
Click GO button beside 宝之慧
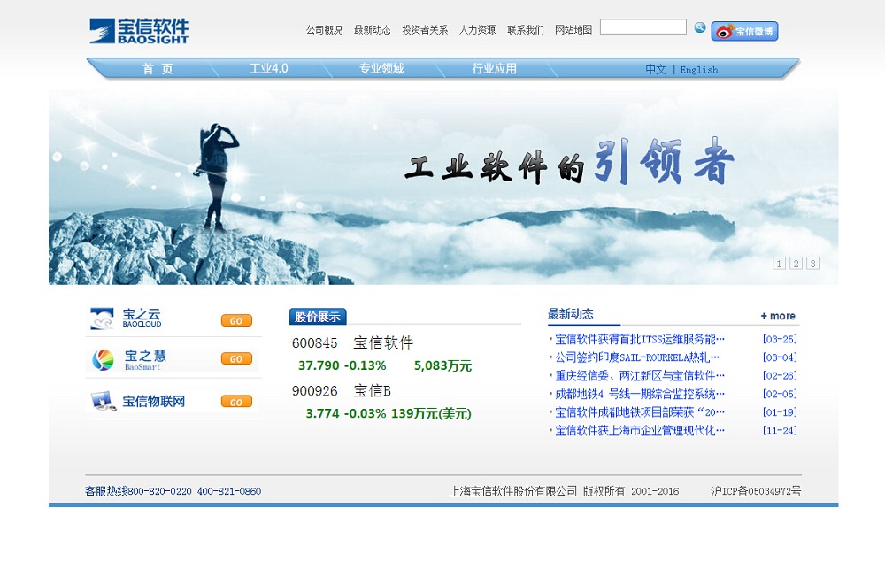(x=236, y=359)
